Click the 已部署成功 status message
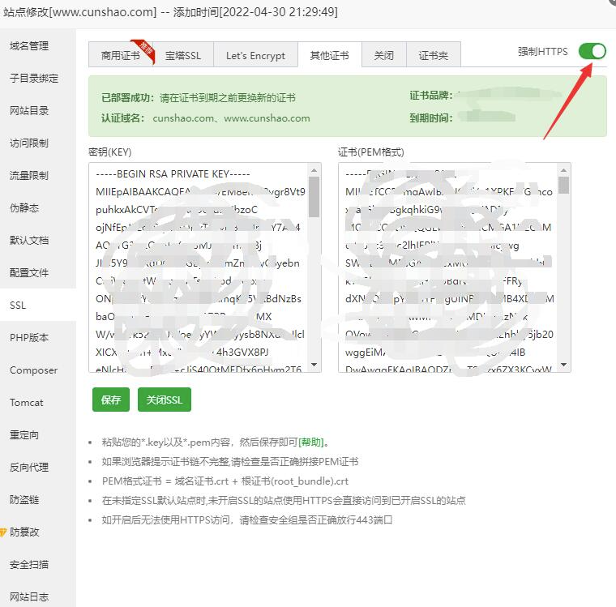616x607 pixels. tap(199, 97)
